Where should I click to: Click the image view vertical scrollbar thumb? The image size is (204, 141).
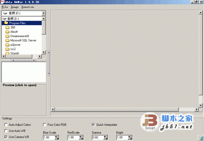click(201, 55)
